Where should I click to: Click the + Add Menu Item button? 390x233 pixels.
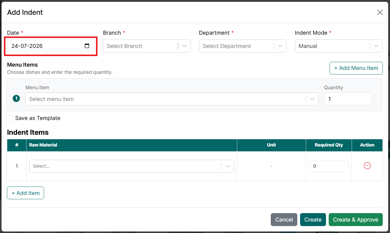356,68
